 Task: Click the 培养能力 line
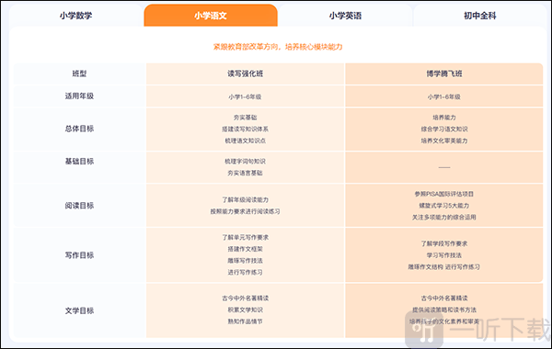click(x=444, y=118)
